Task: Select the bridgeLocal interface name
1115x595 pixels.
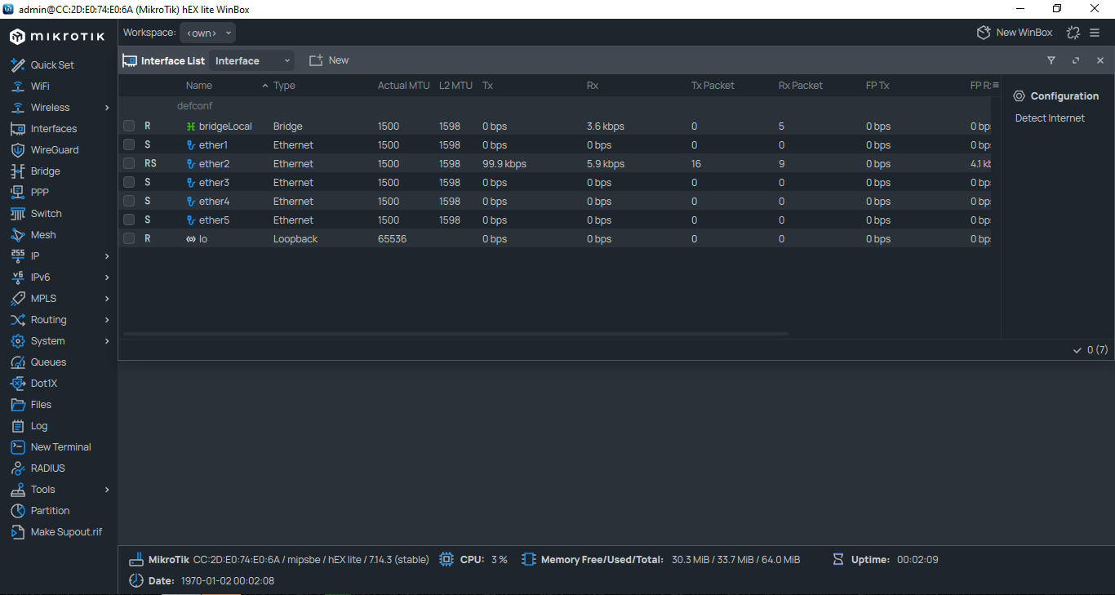Action: coord(225,126)
